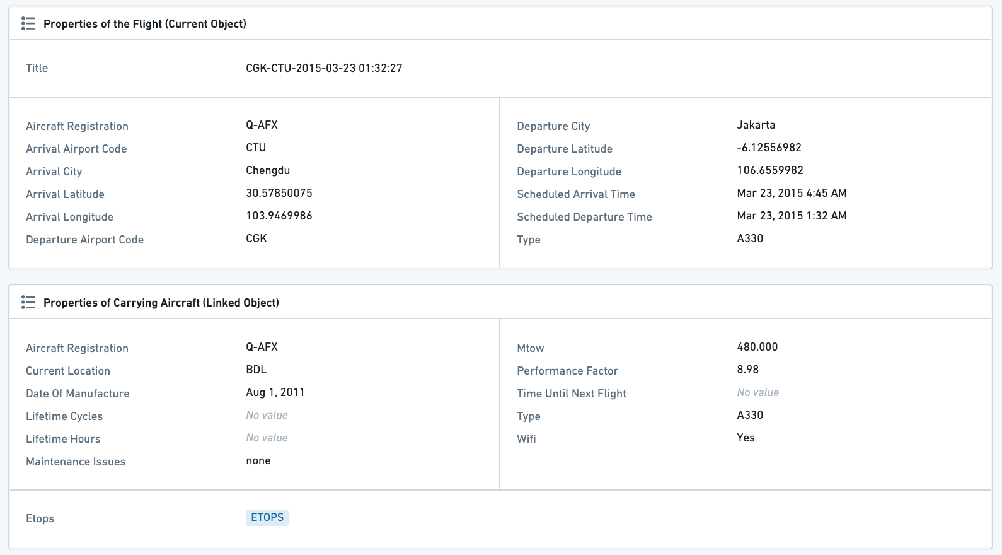Viewport: 1002px width, 555px height.
Task: Click the Arrival Longitude value 103.9469986
Action: [279, 216]
